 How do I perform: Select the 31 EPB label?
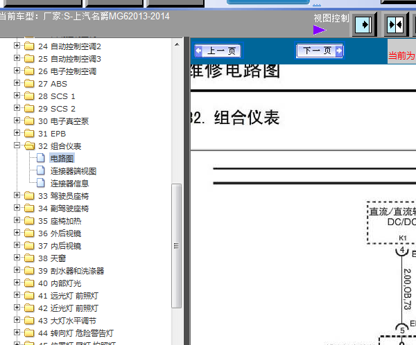pos(52,134)
